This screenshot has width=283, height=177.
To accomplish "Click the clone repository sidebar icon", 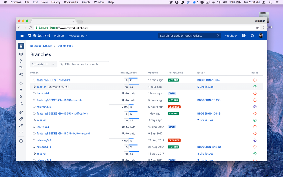I will (x=21, y=54).
